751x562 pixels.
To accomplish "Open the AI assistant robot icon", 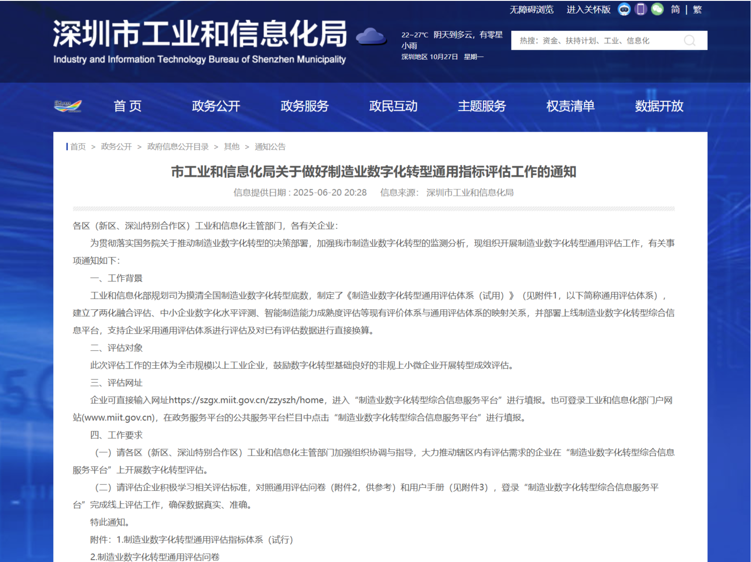I will pos(625,9).
